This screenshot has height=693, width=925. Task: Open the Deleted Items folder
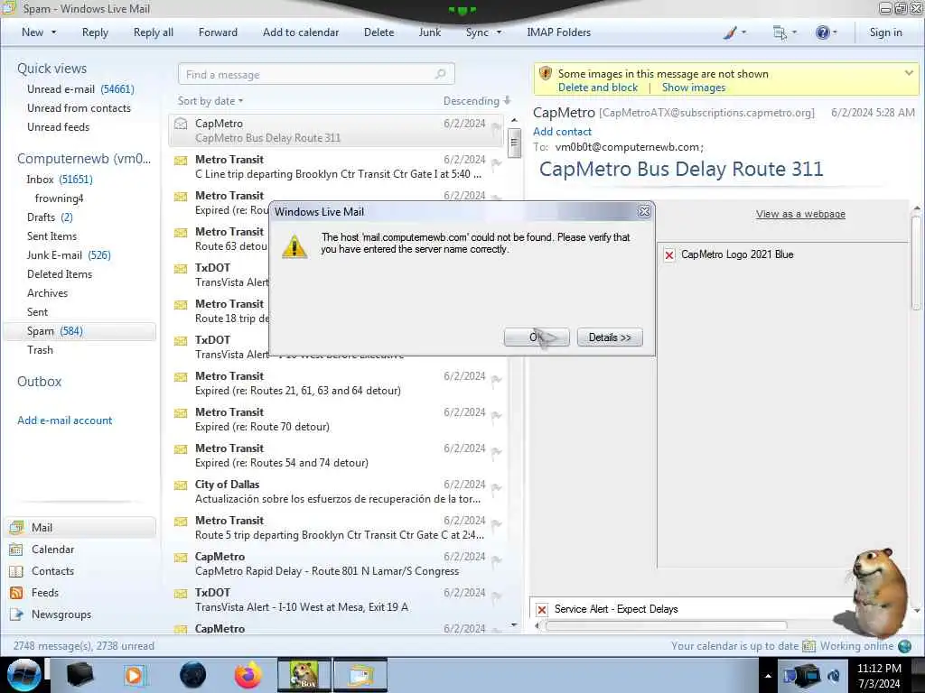pos(60,274)
